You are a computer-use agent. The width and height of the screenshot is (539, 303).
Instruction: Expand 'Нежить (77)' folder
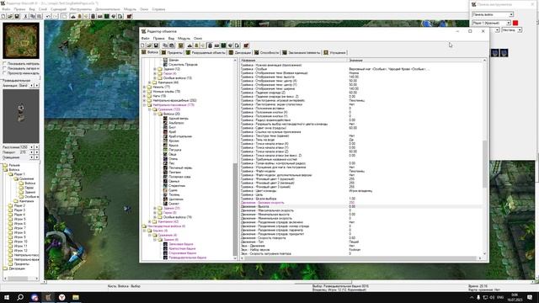[x=144, y=87]
